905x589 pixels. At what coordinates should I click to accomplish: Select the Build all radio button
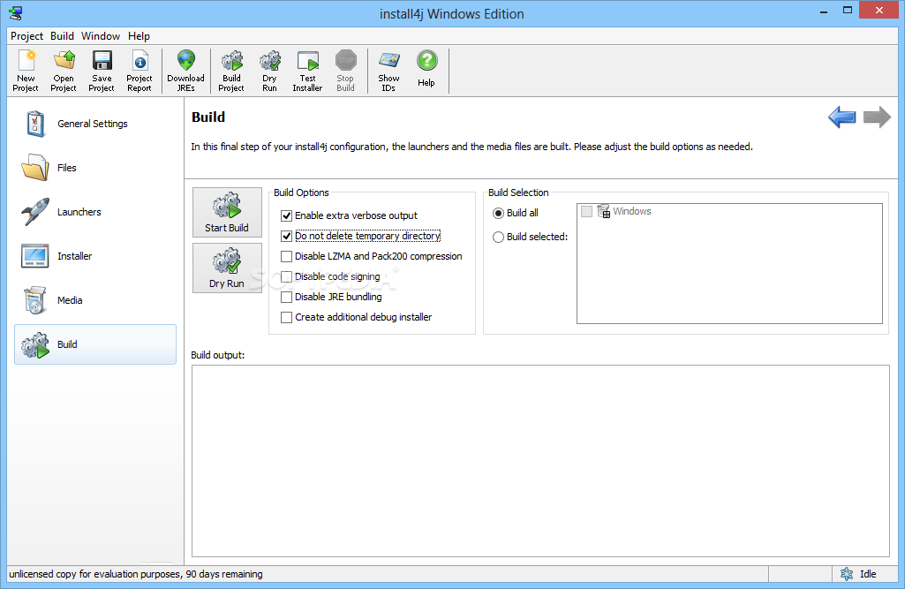(498, 213)
